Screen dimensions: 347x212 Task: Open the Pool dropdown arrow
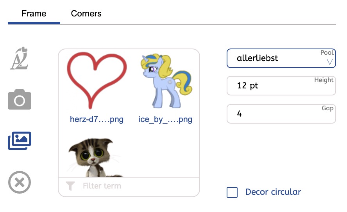330,61
